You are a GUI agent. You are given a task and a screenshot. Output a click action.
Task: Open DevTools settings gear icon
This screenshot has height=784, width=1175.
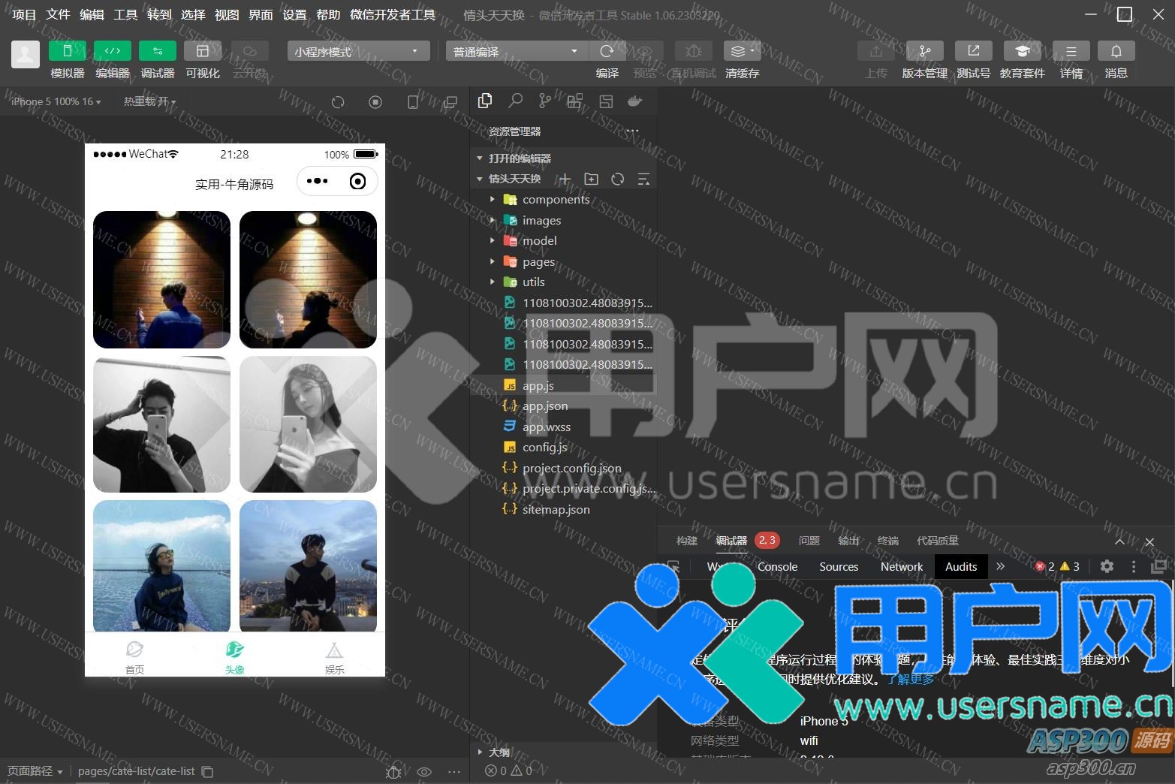click(1107, 567)
